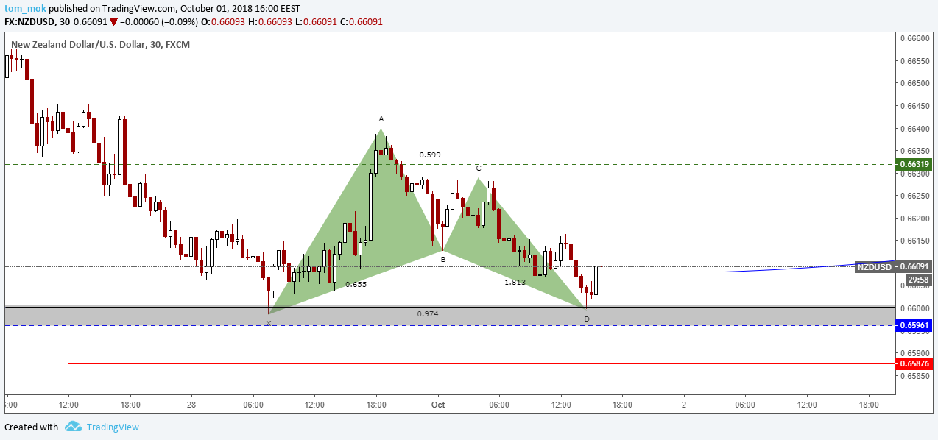Click the red horizontal stop line

point(481,363)
